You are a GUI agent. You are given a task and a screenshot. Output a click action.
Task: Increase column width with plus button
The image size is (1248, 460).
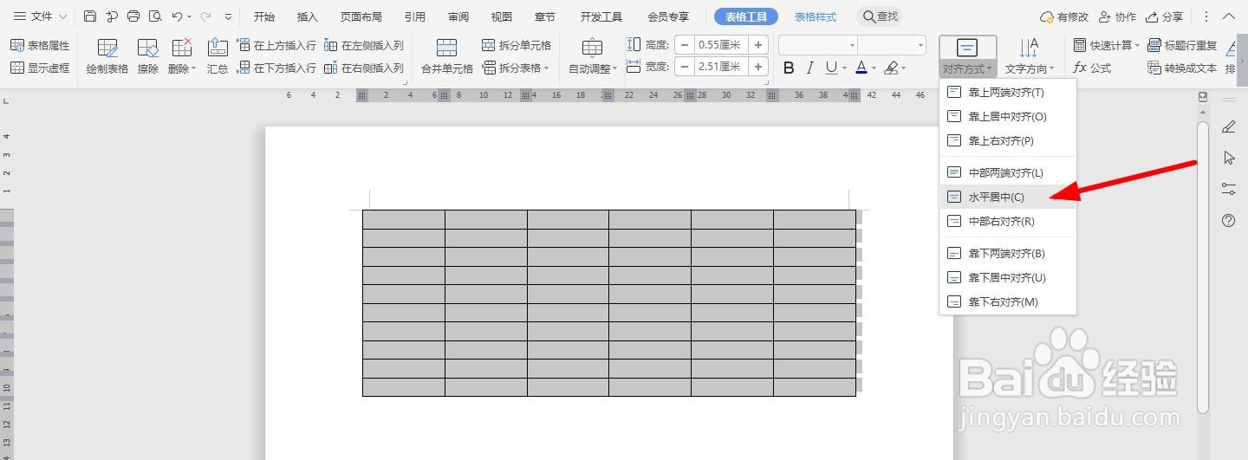point(759,67)
